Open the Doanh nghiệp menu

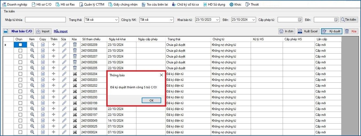click(x=15, y=5)
